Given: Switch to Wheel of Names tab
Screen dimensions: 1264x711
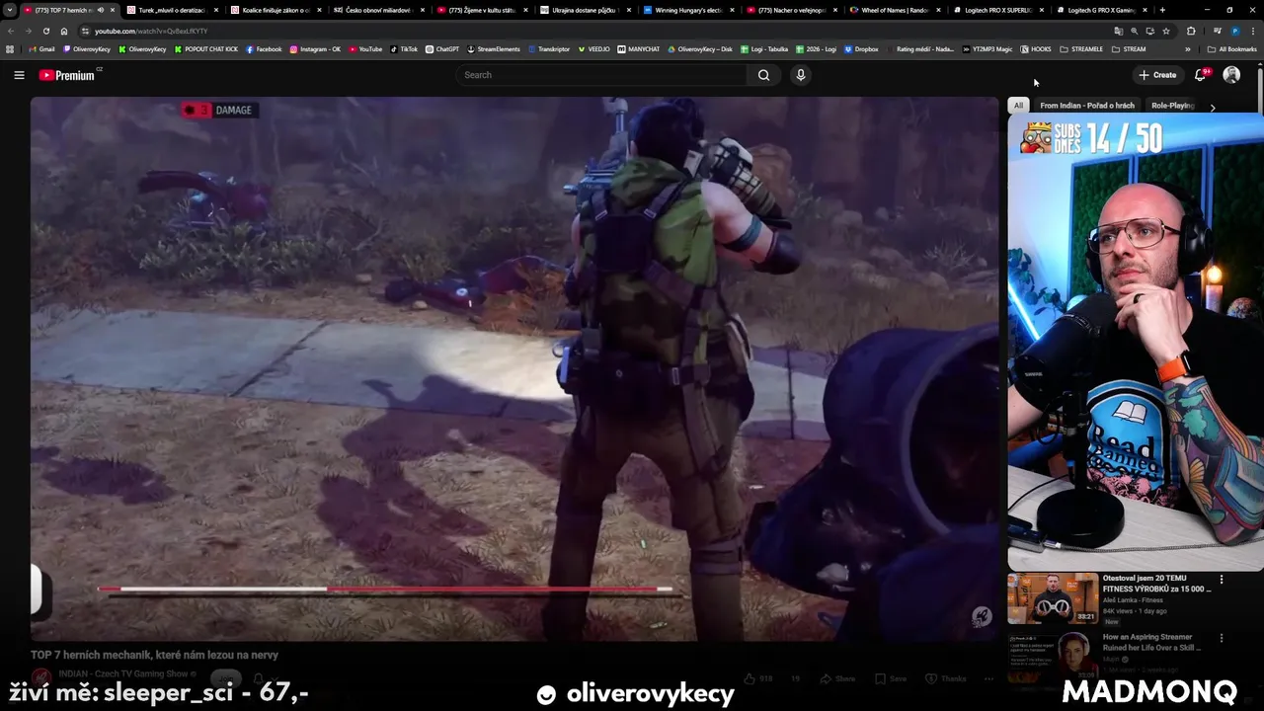Looking at the screenshot, I should point(894,10).
